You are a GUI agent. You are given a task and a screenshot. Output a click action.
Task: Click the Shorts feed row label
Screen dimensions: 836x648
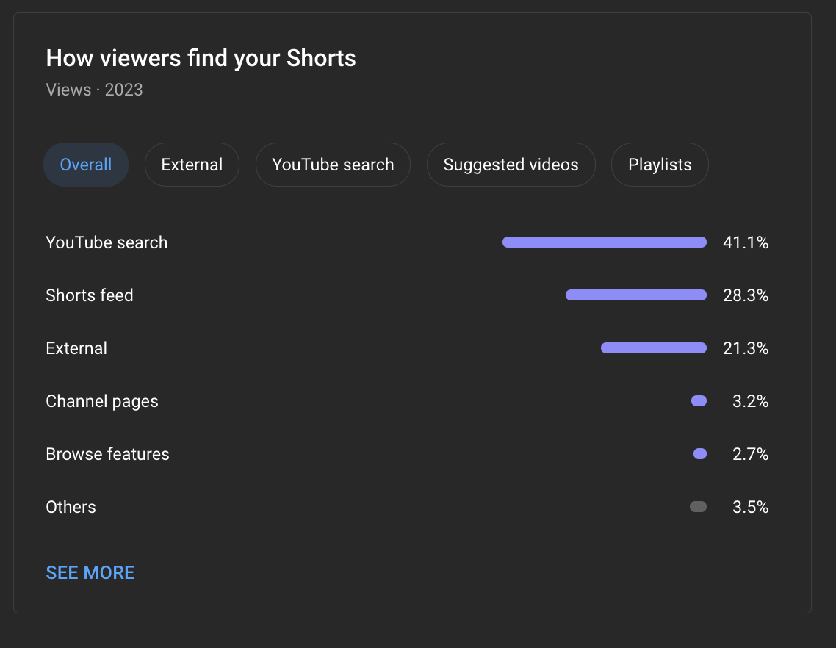tap(90, 295)
